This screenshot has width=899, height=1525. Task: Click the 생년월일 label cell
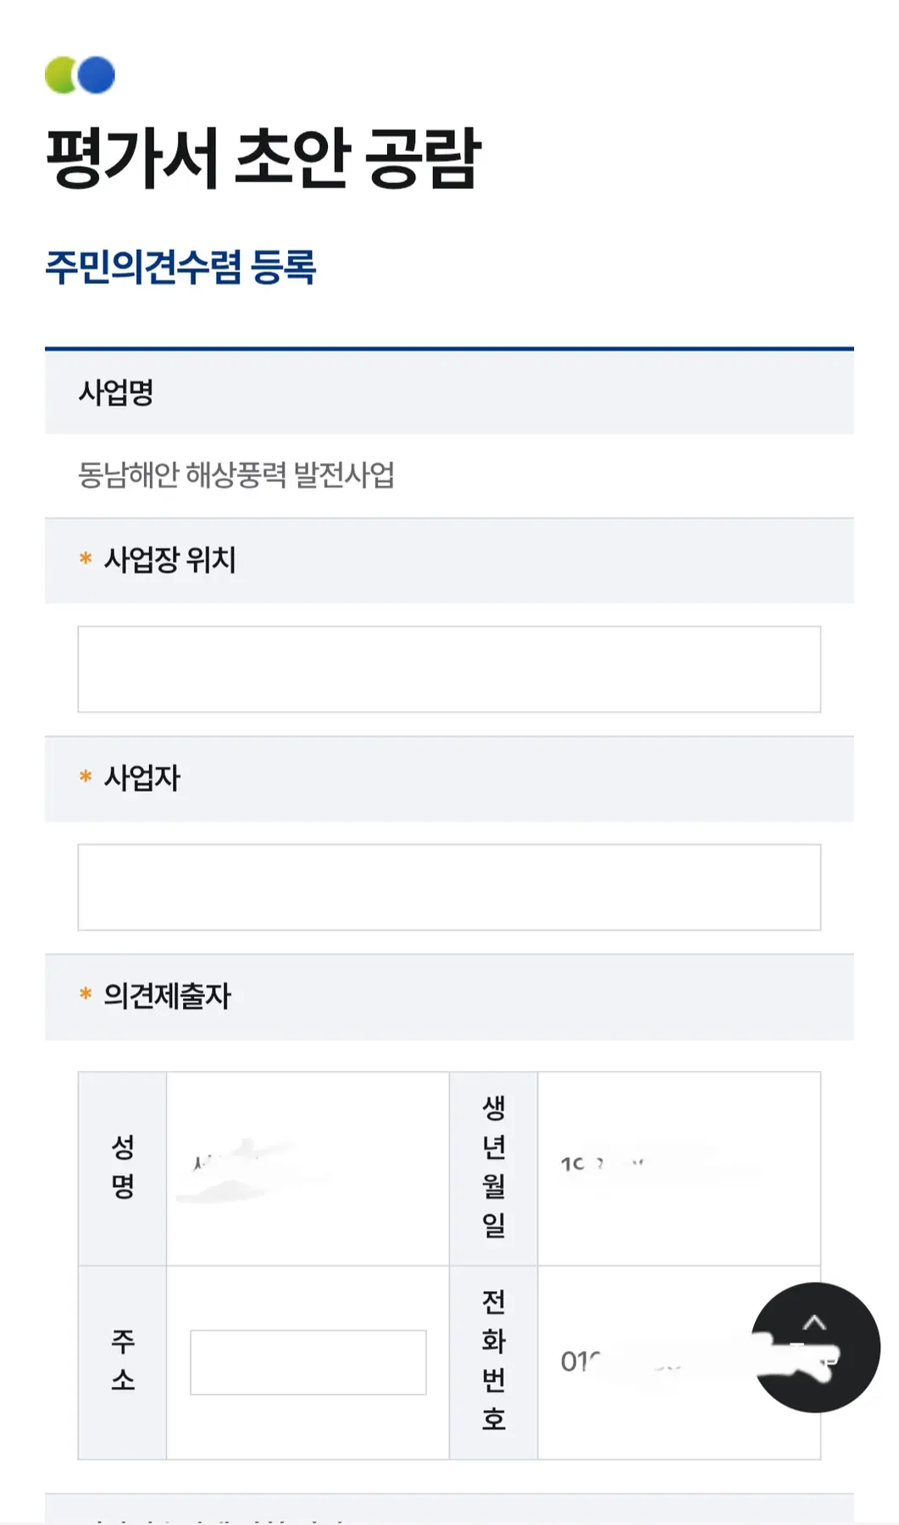pyautogui.click(x=493, y=1167)
